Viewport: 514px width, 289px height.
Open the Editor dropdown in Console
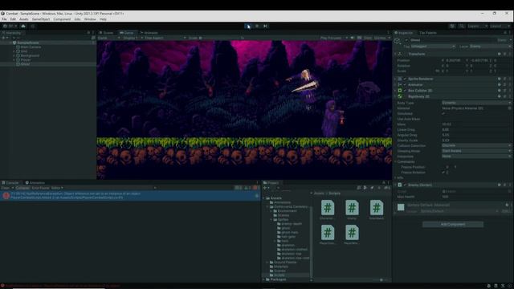pyautogui.click(x=57, y=188)
